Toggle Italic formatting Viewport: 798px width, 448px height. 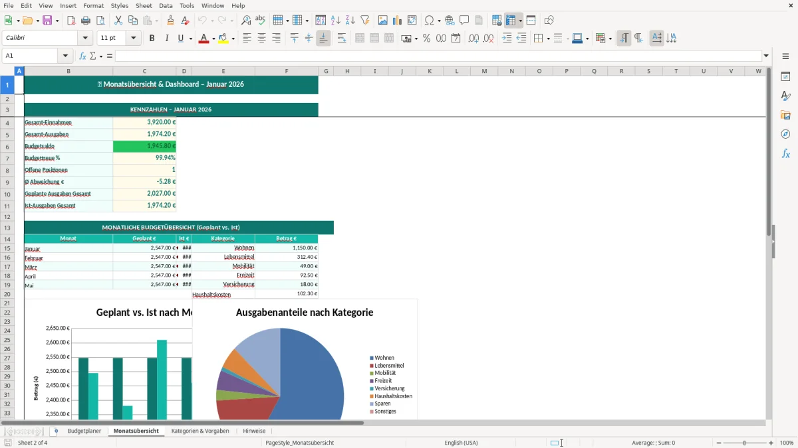click(166, 38)
